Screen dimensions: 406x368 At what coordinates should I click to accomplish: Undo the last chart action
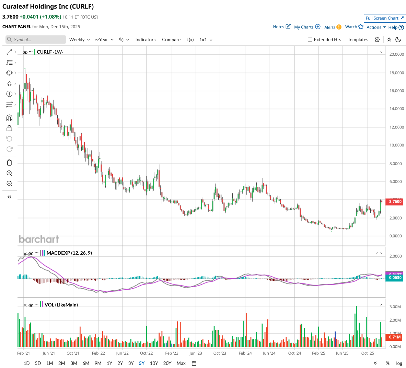point(9,139)
